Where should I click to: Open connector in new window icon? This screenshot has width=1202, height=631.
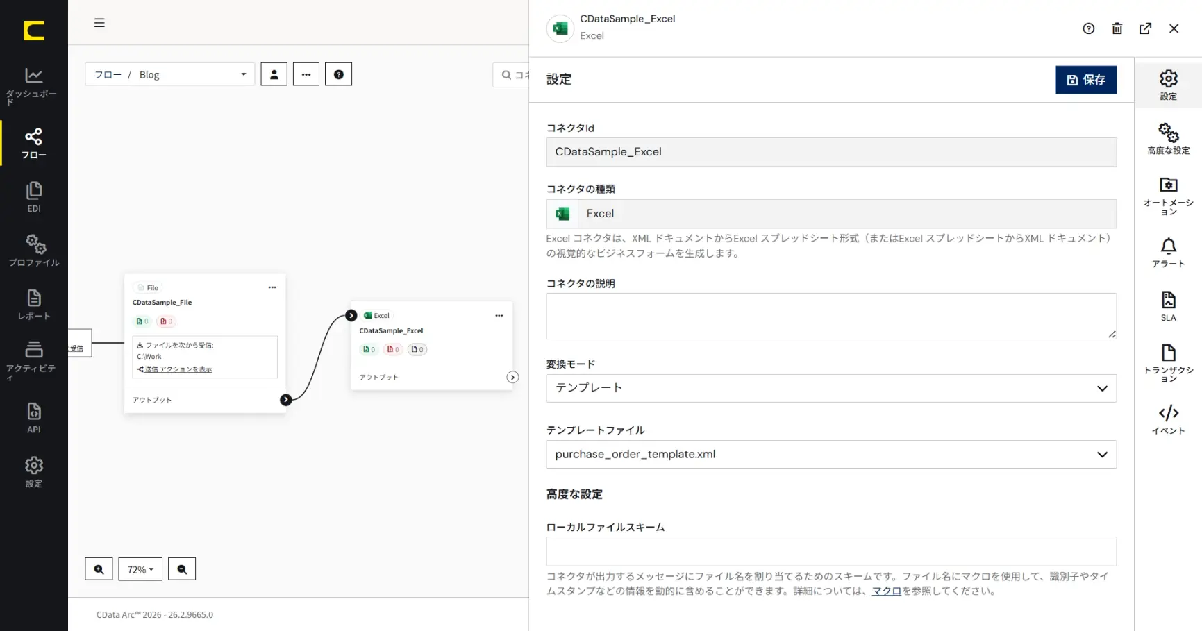pos(1146,28)
